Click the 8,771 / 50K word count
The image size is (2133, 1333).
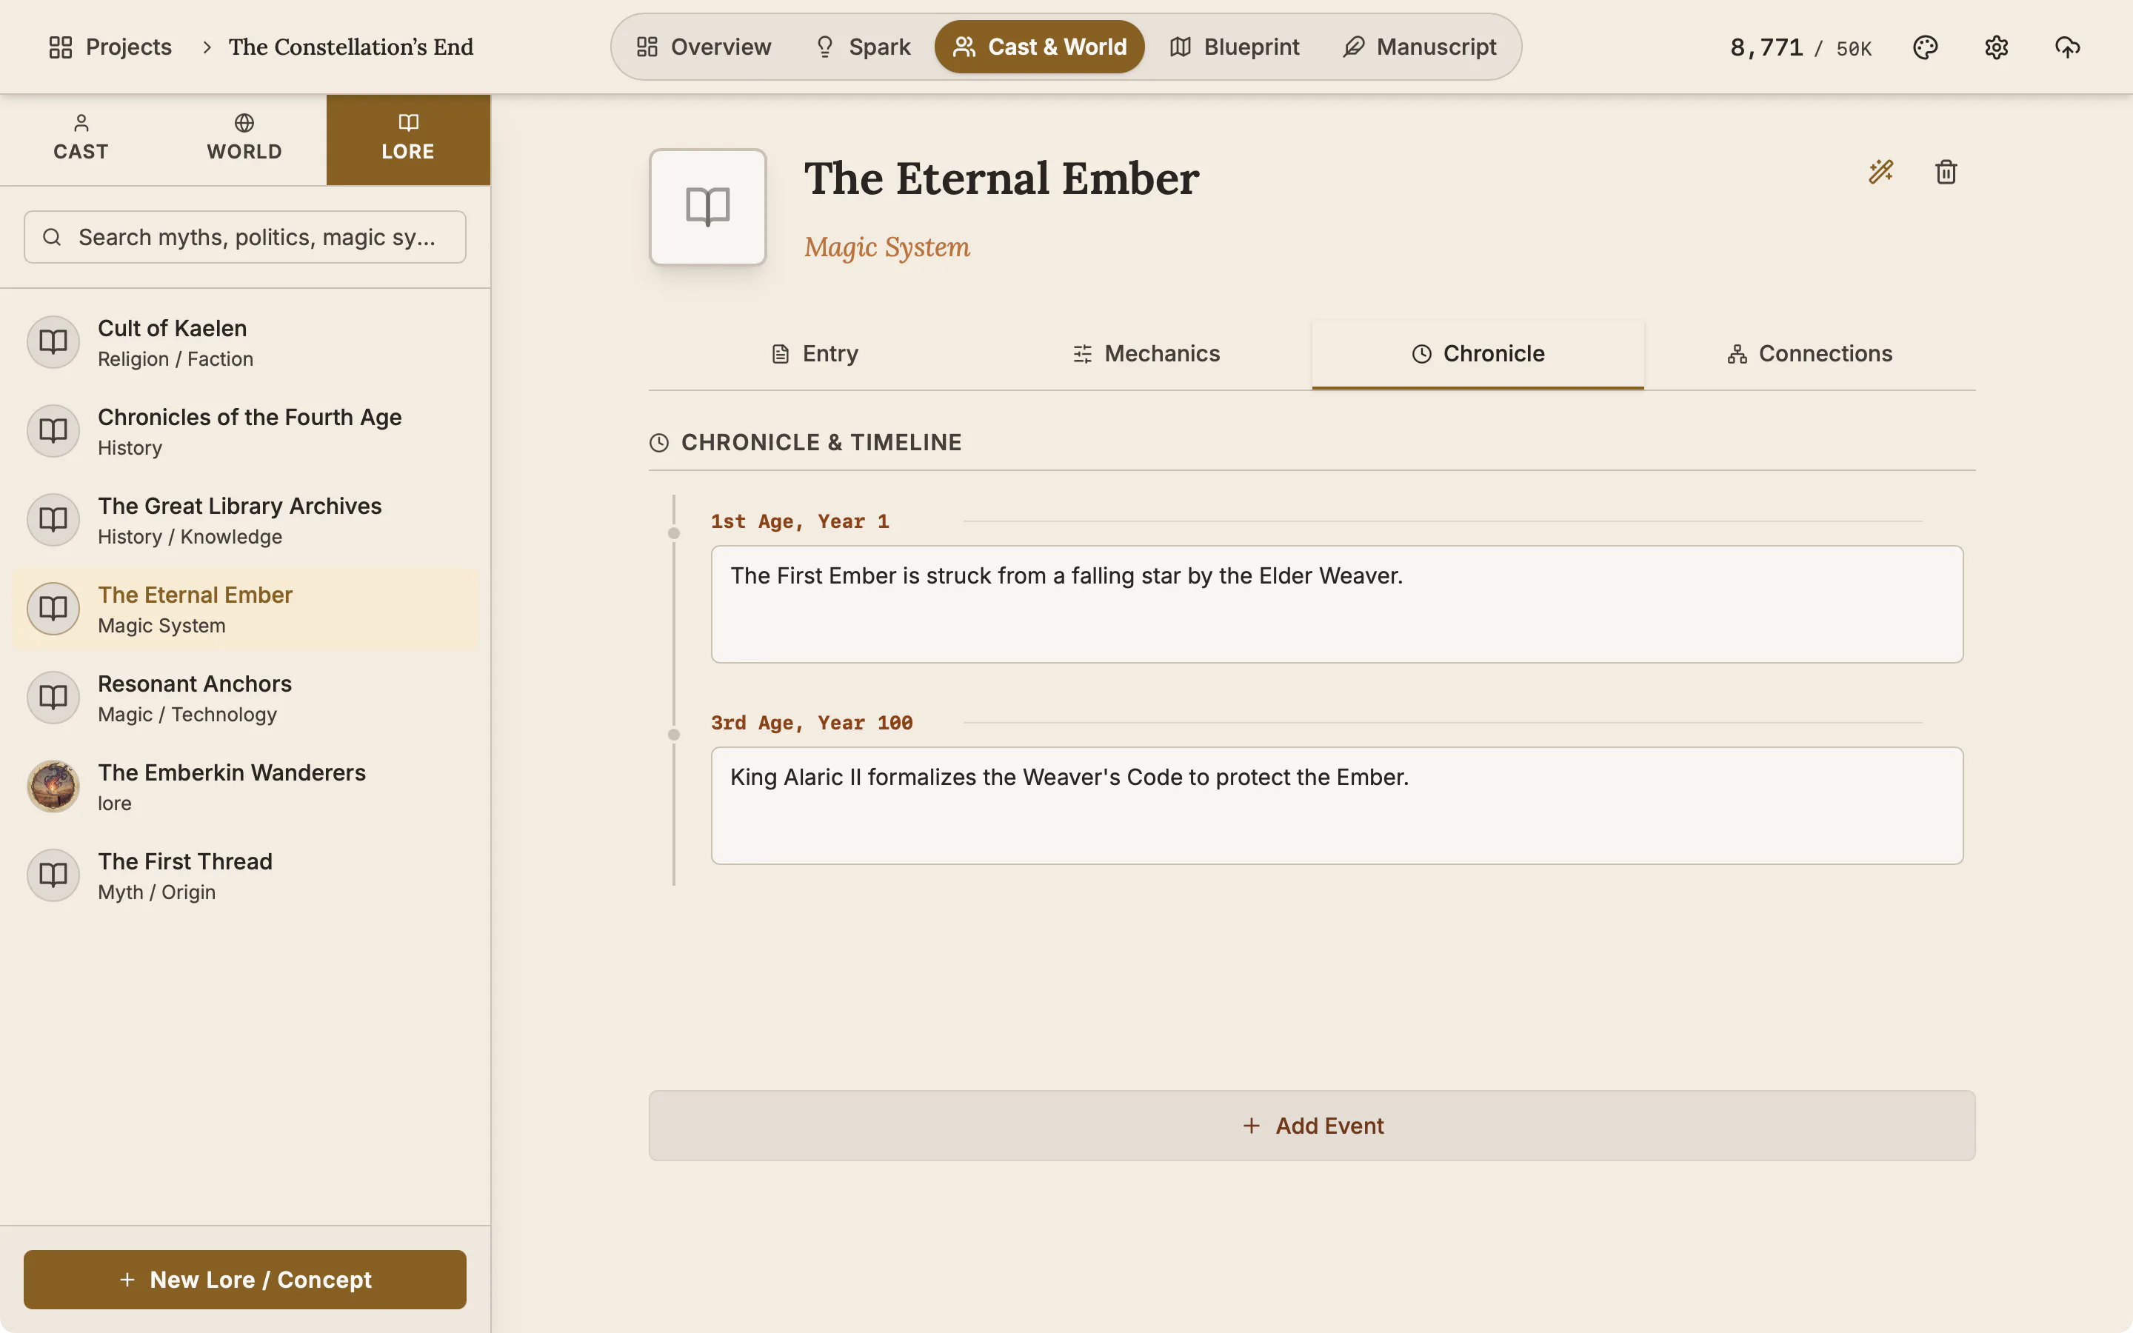tap(1800, 47)
